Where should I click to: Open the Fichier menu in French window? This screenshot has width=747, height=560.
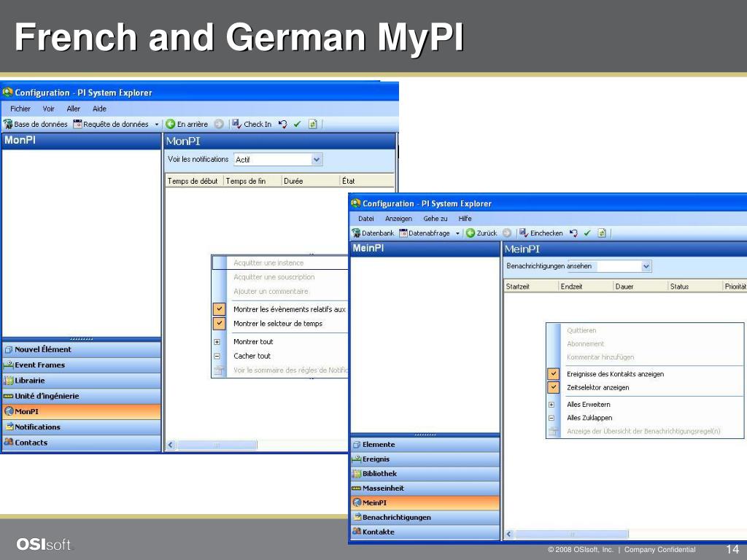click(x=20, y=109)
